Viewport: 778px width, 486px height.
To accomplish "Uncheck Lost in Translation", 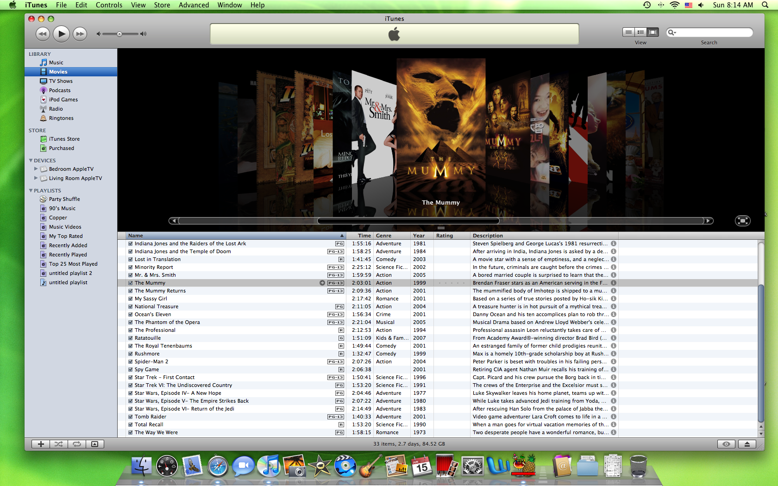I will pos(131,259).
